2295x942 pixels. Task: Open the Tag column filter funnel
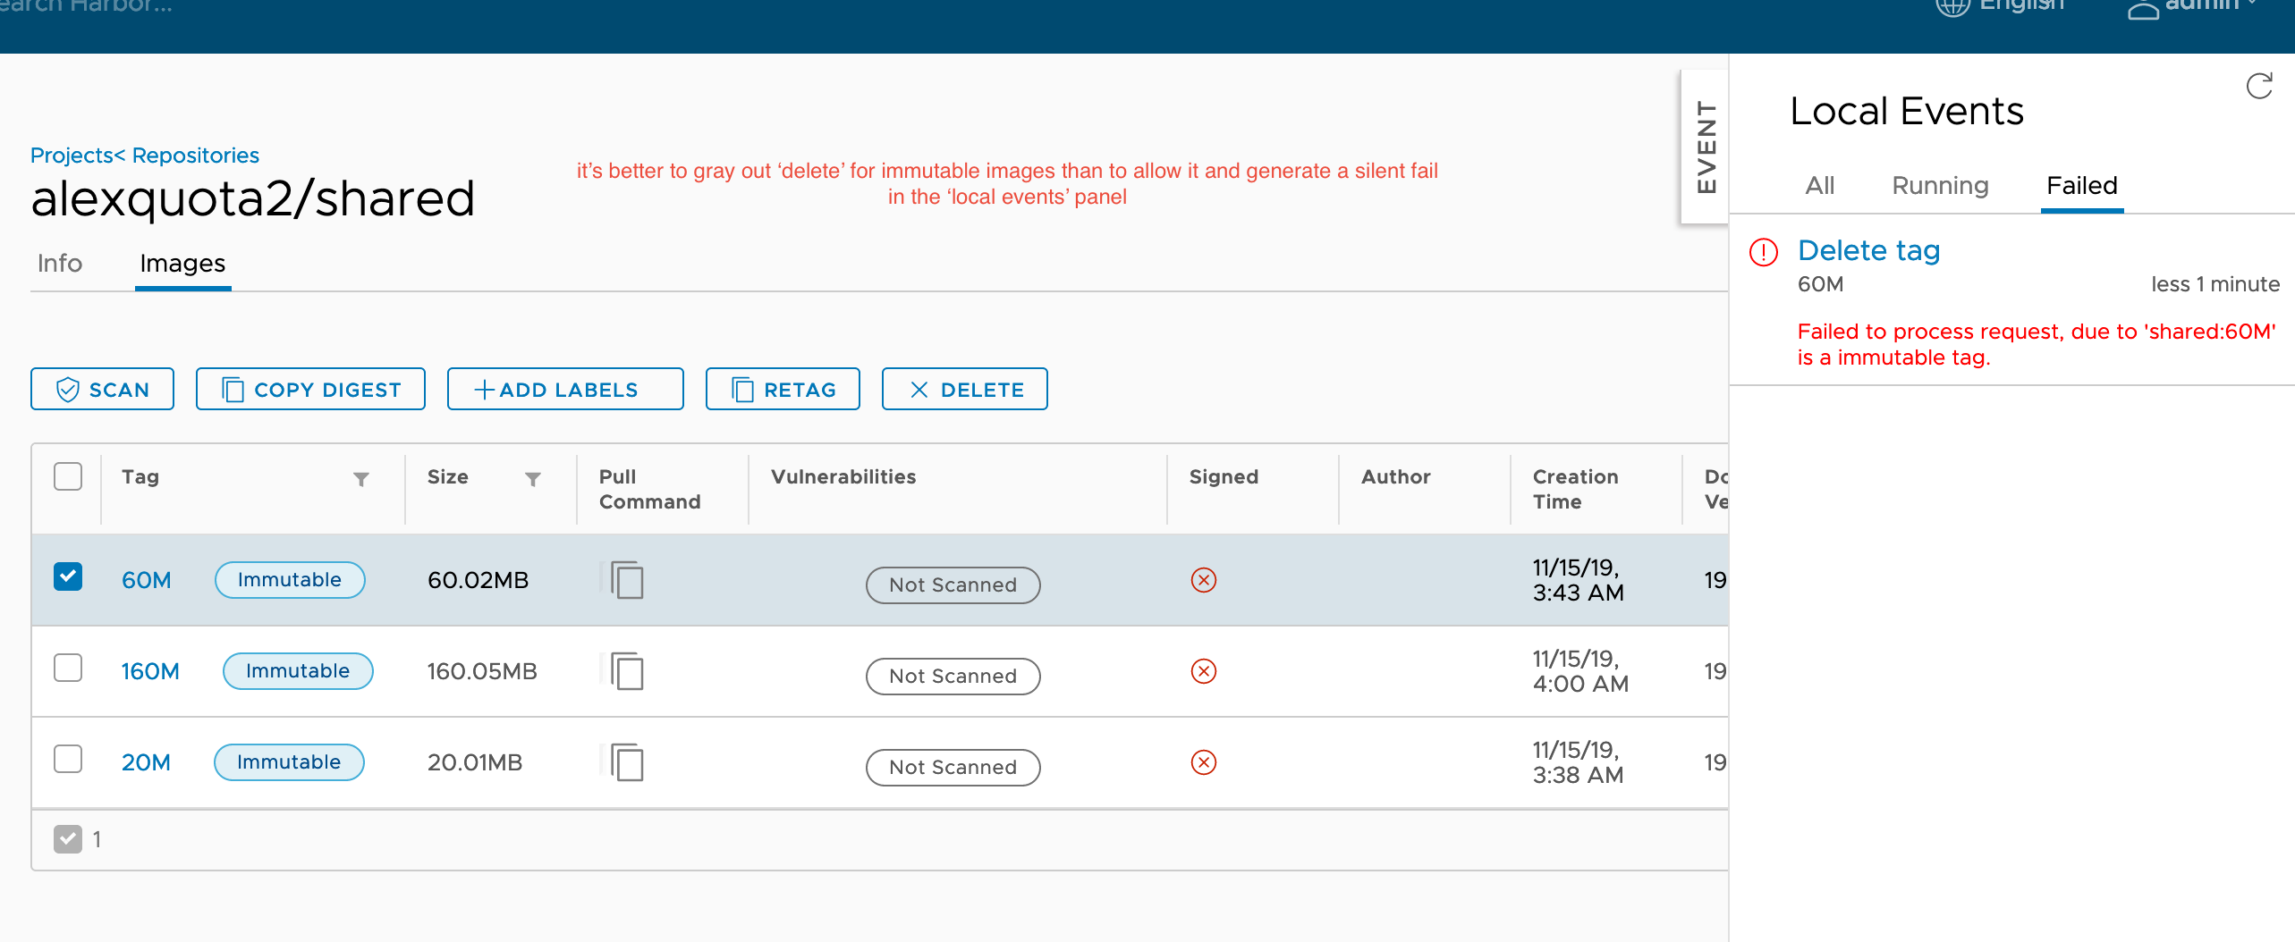coord(361,479)
